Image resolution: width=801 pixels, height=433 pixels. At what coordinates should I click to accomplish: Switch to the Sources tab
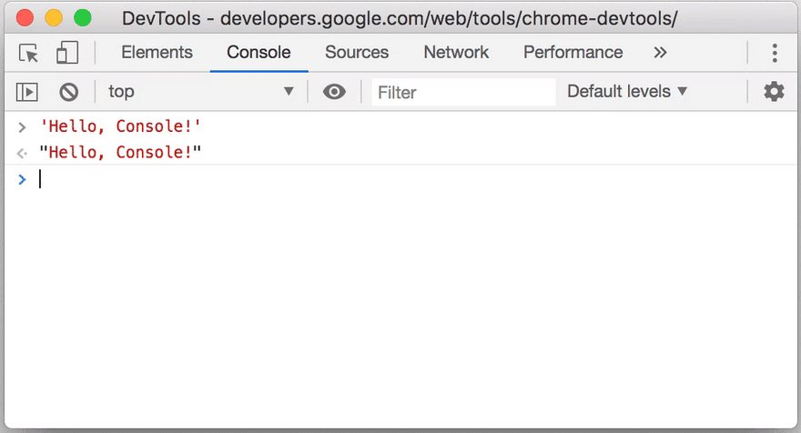pos(357,53)
